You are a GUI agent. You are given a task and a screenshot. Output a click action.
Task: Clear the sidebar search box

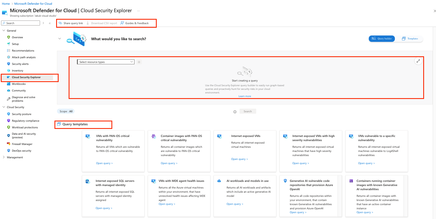coord(43,23)
